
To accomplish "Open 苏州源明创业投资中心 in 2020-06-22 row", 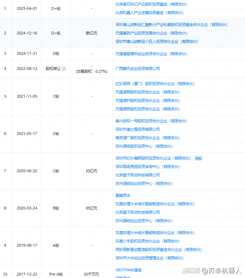I will click(144, 184).
